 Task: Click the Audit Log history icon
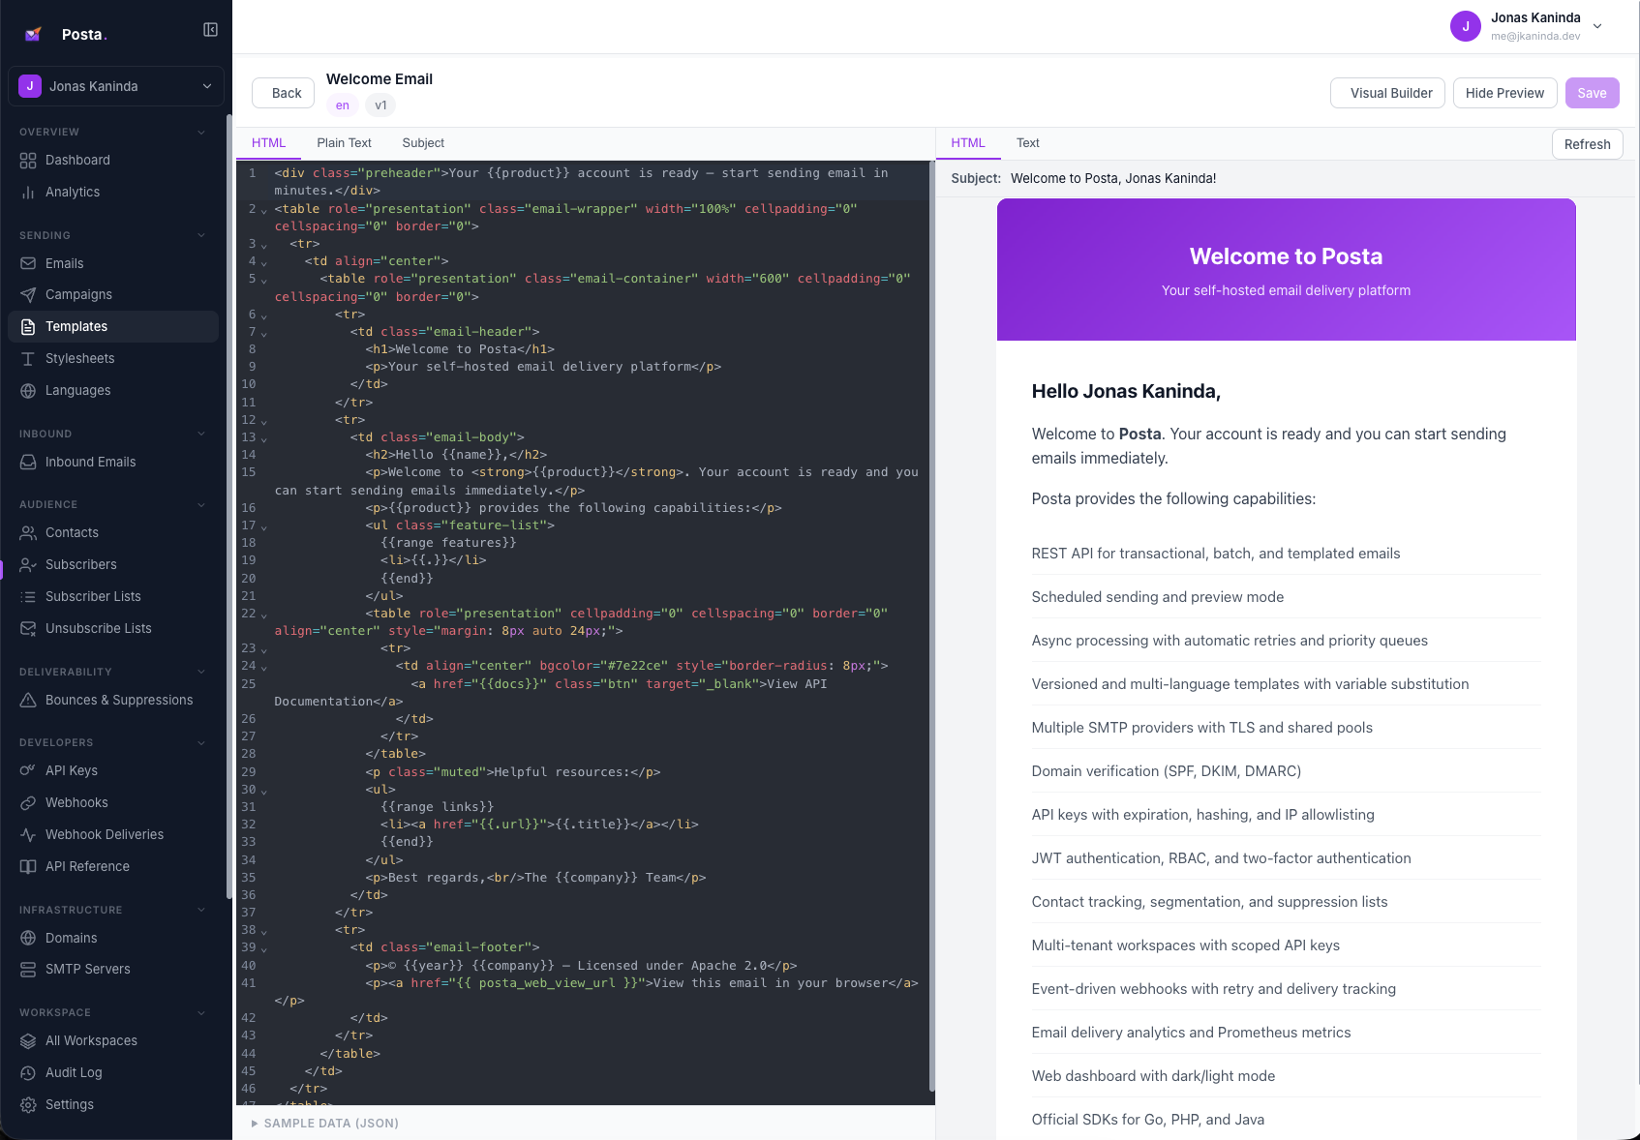click(x=28, y=1073)
